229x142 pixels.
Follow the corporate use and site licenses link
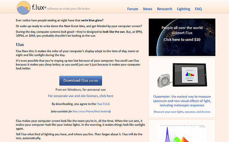coord(81,96)
